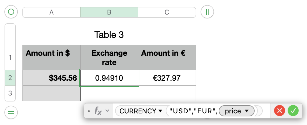Click the Table 3 title

click(x=109, y=35)
